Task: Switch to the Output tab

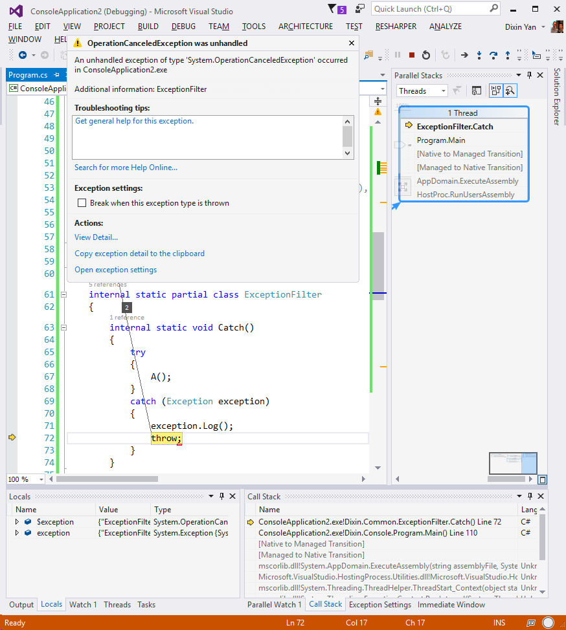Action: coord(21,605)
